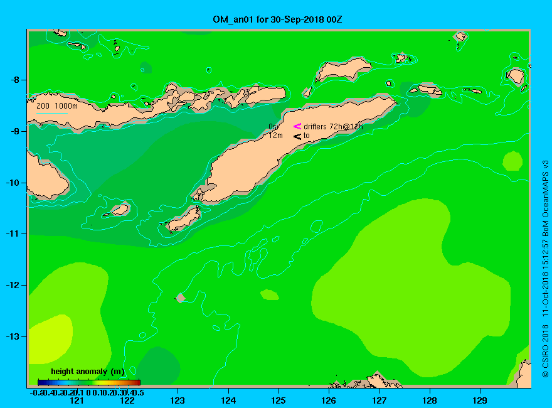Image resolution: width=552 pixels, height=408 pixels.
Task: Click the magenta drifters arrow marker
Action: 297,126
